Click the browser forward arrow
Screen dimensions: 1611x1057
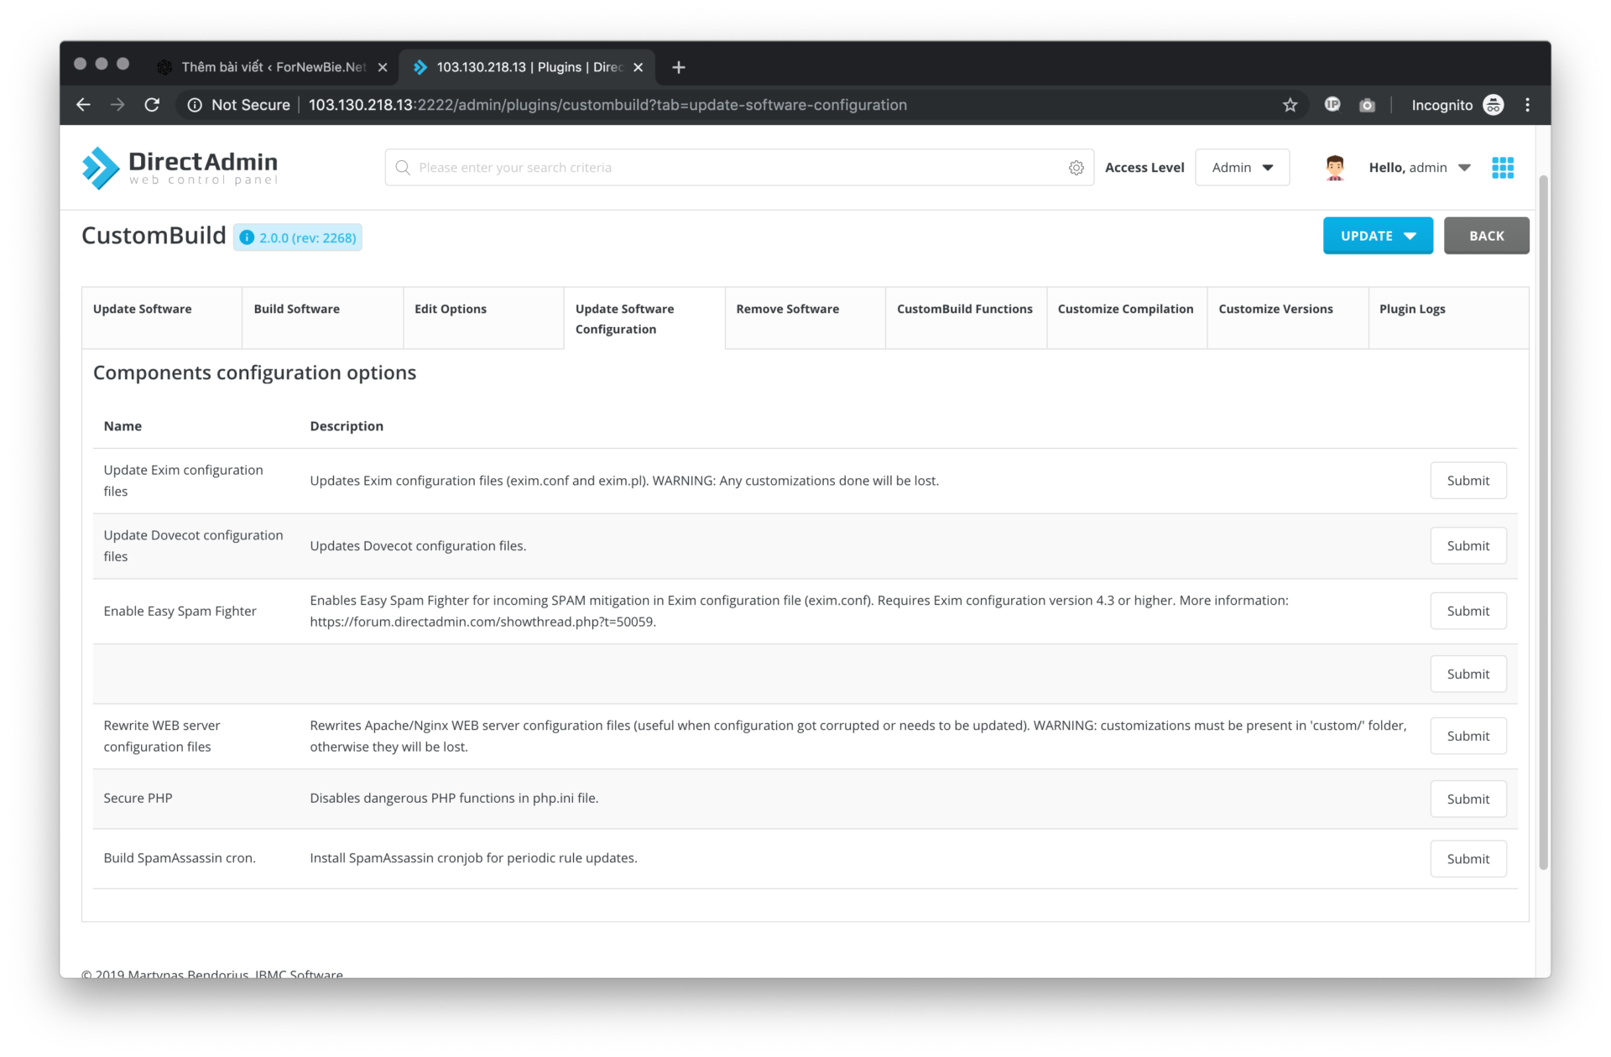pyautogui.click(x=117, y=105)
